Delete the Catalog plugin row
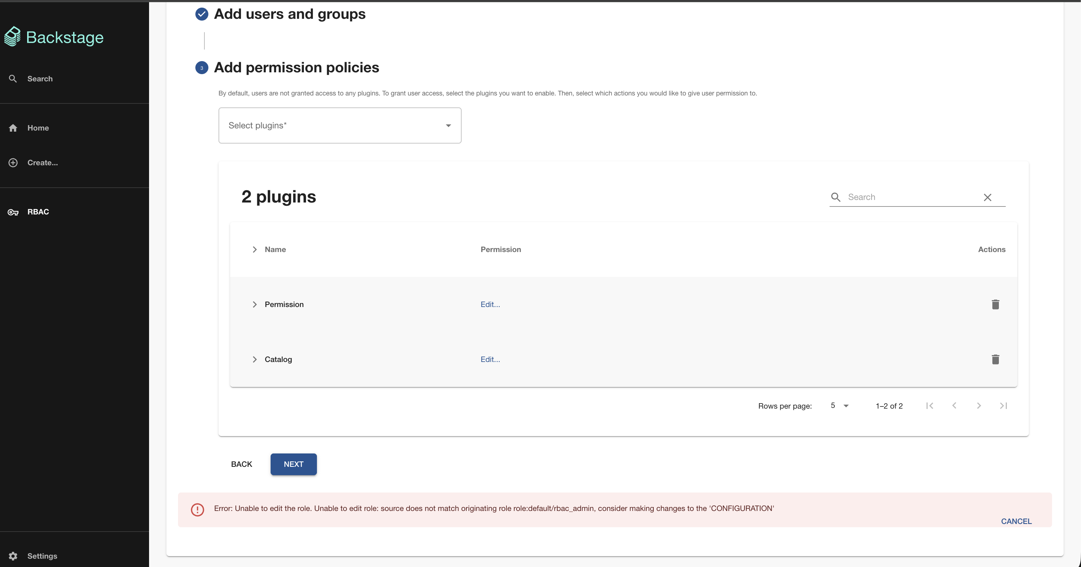 (x=995, y=359)
